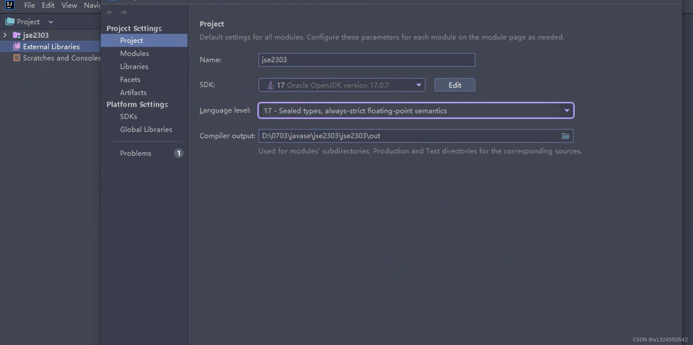The width and height of the screenshot is (693, 345).
Task: Select Modules in Project Settings
Action: (134, 54)
